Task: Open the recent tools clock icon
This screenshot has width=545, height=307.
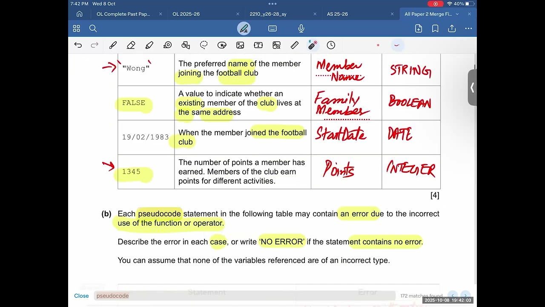Action: click(331, 45)
